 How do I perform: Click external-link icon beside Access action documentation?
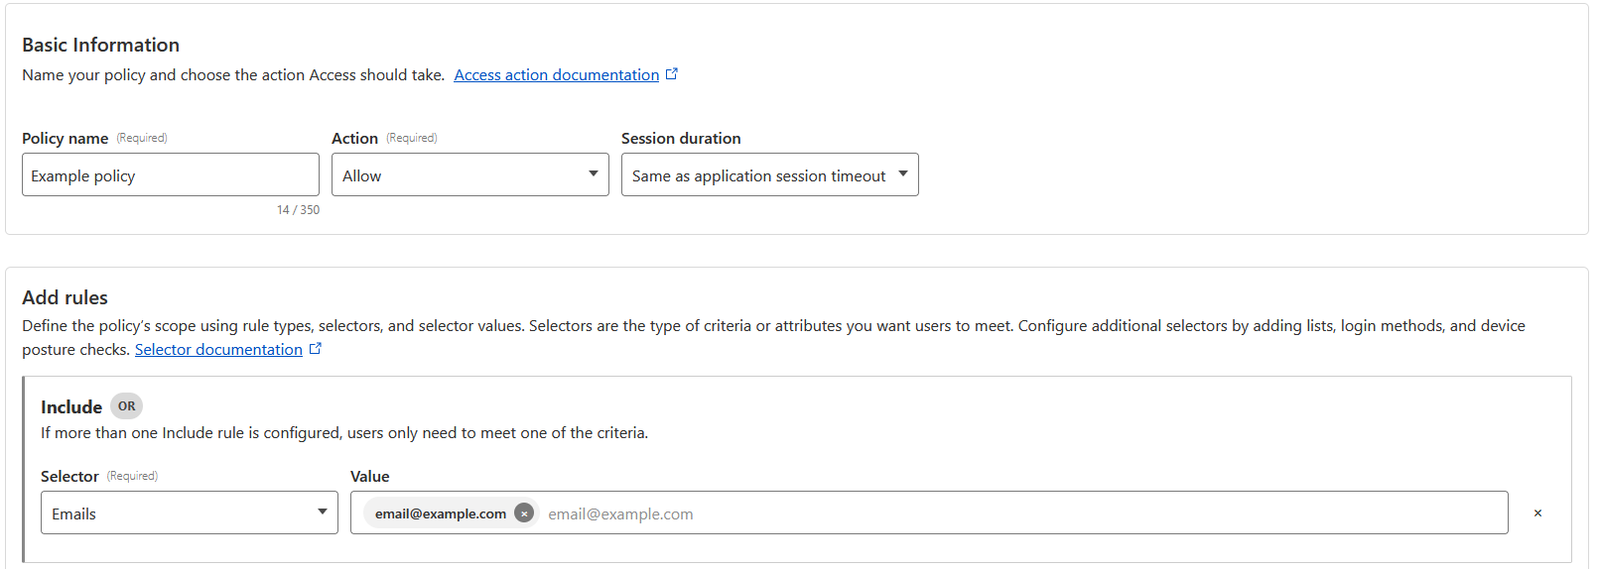(672, 74)
